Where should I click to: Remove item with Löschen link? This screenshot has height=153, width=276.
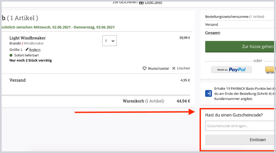click(x=183, y=68)
